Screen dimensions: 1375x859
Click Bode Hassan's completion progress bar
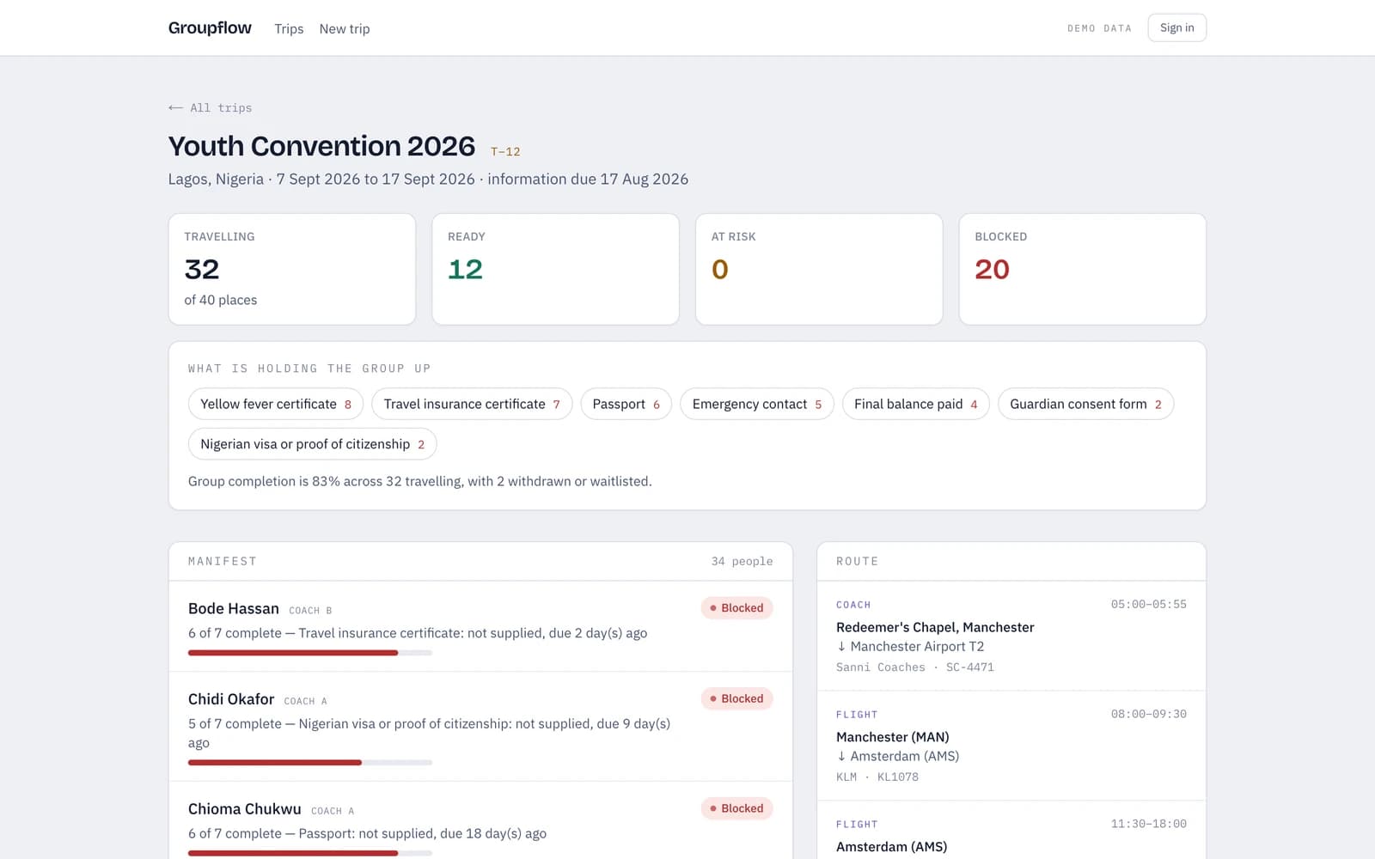point(310,653)
